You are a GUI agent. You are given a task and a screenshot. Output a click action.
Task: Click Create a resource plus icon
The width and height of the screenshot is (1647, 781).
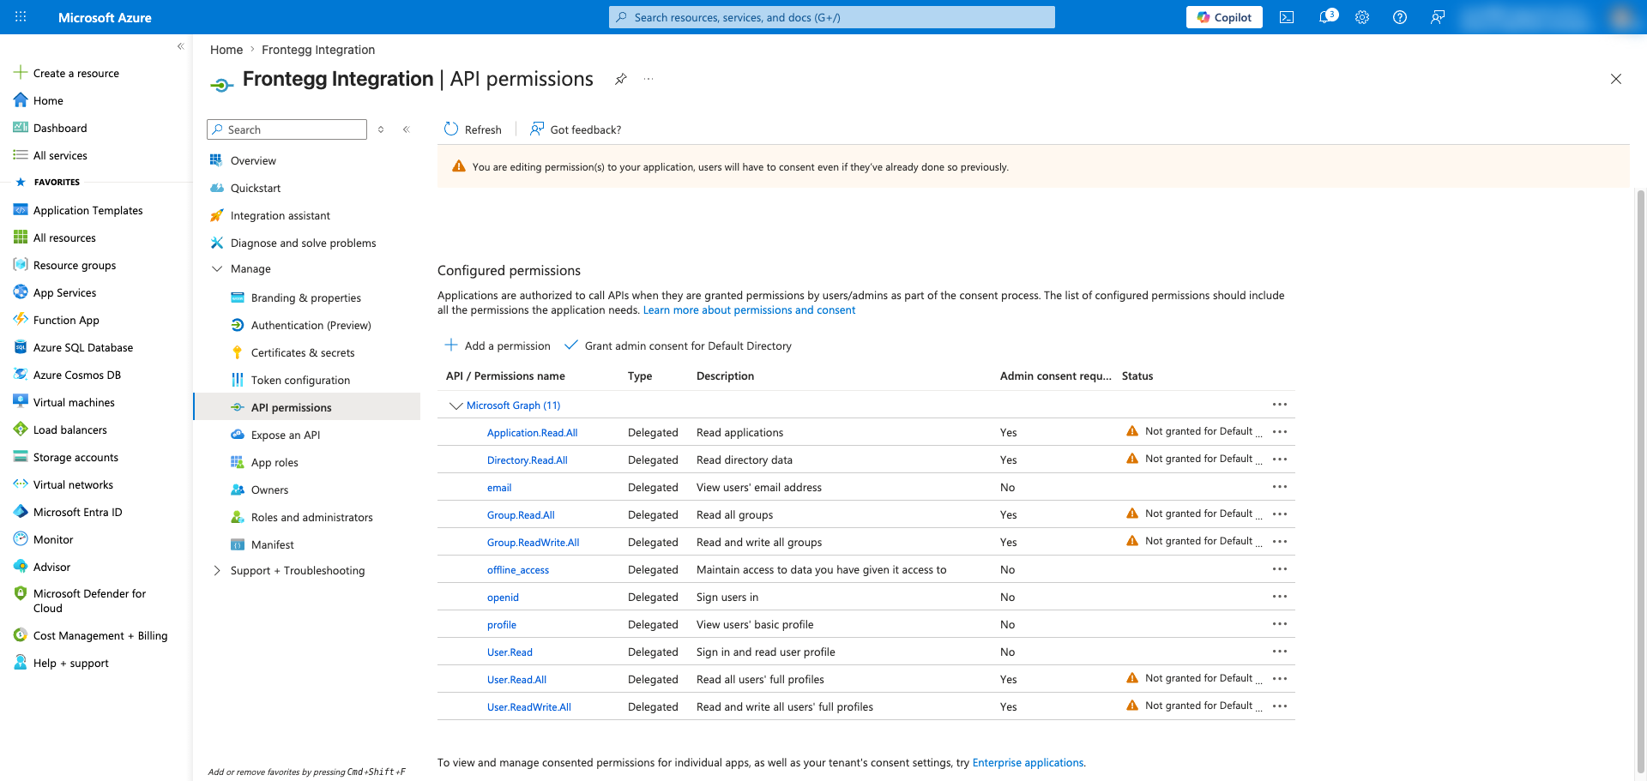(x=21, y=73)
